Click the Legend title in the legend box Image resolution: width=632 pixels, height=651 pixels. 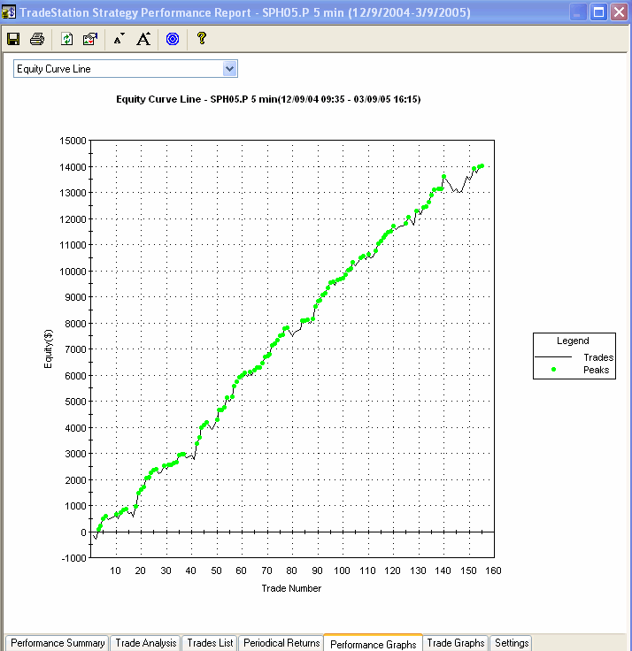click(x=573, y=341)
